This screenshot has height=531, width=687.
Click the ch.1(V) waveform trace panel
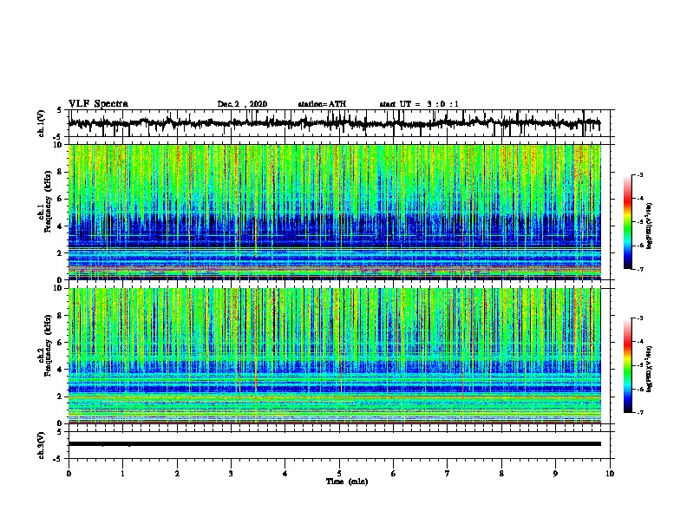click(x=339, y=123)
